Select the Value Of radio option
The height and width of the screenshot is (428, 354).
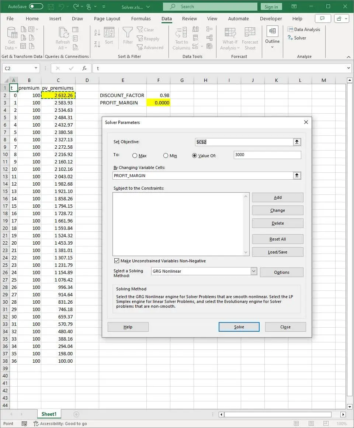pos(194,156)
